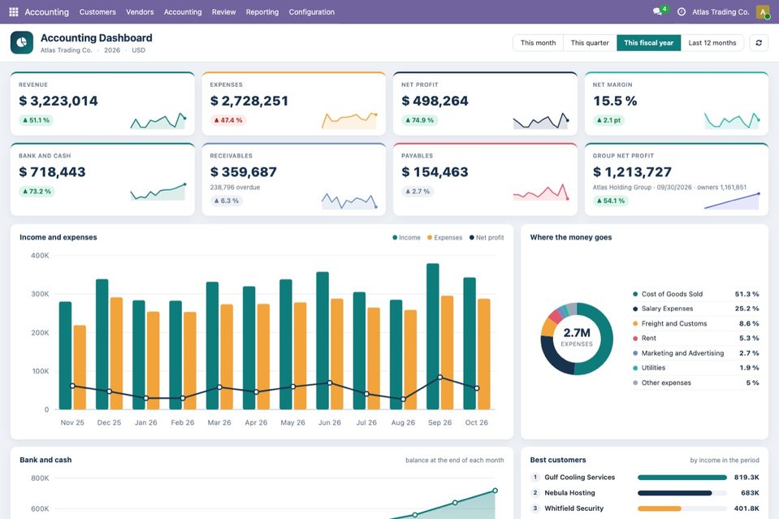Click the refresh dashboard icon
The width and height of the screenshot is (779, 519).
coord(759,43)
